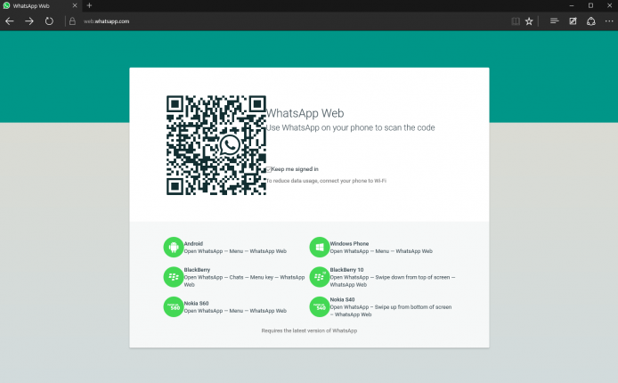
Task: Go back using the browser back arrow
Action: coord(10,21)
